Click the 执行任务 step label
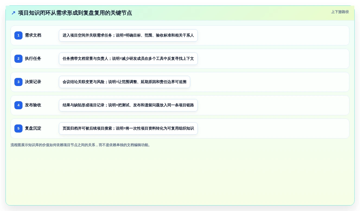This screenshot has width=360, height=211. click(x=33, y=59)
